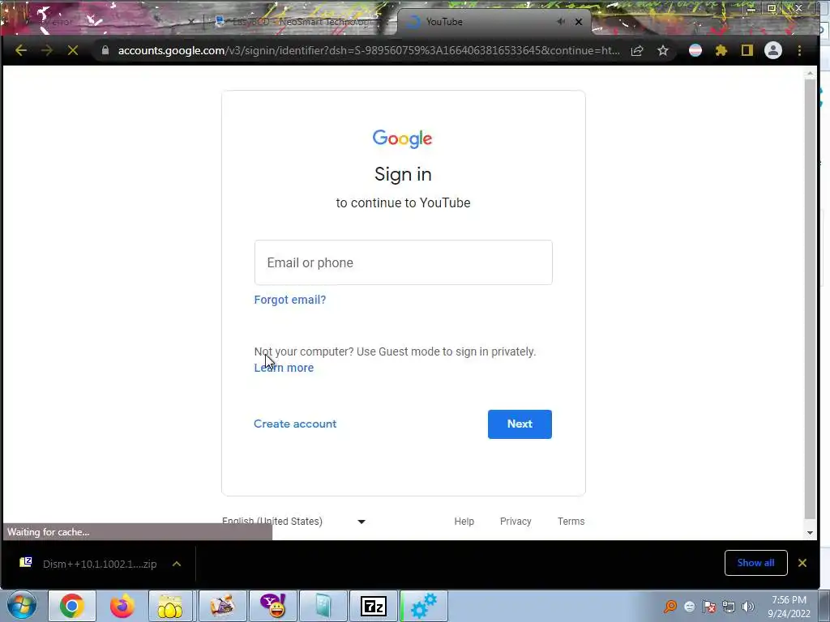Open the Terms footer link

tap(571, 521)
